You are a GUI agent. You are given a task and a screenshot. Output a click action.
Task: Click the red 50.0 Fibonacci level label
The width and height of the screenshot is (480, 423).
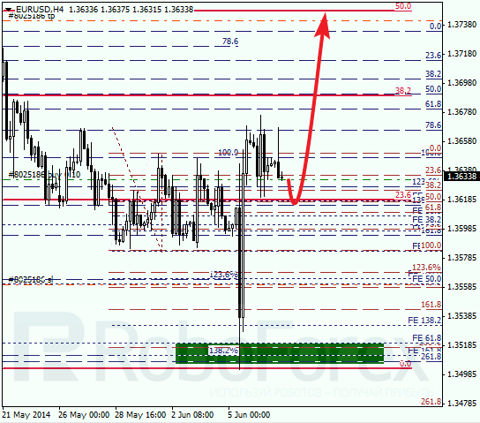tap(403, 6)
